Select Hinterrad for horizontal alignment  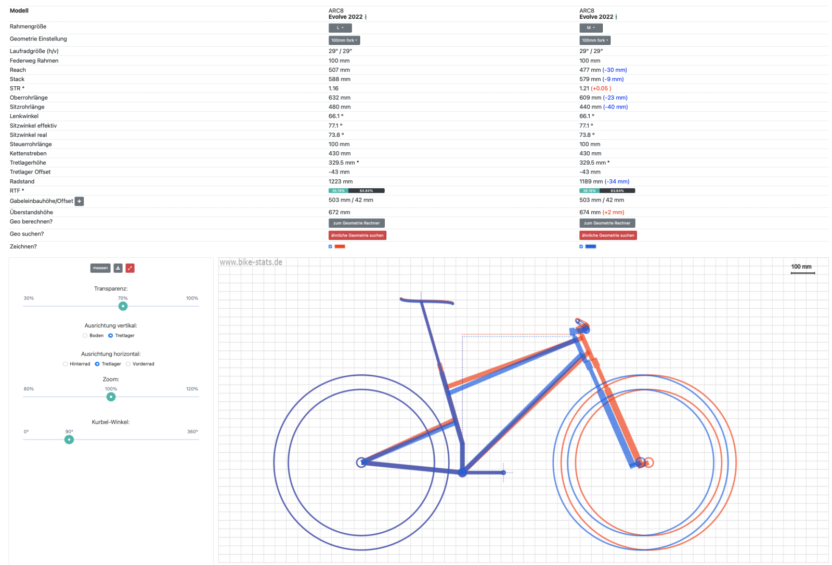tap(66, 364)
